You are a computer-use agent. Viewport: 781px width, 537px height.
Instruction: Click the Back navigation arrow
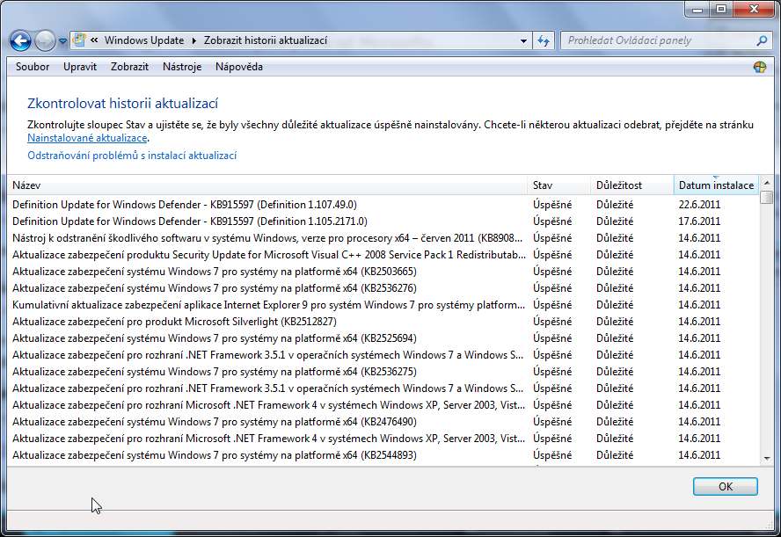click(20, 40)
